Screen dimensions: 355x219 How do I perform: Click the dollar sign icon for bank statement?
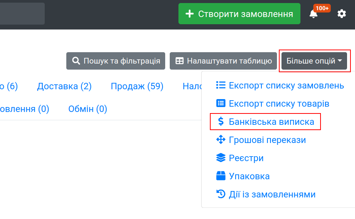point(221,122)
